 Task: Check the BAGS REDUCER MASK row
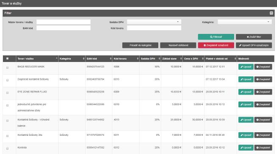[x=7, y=67]
